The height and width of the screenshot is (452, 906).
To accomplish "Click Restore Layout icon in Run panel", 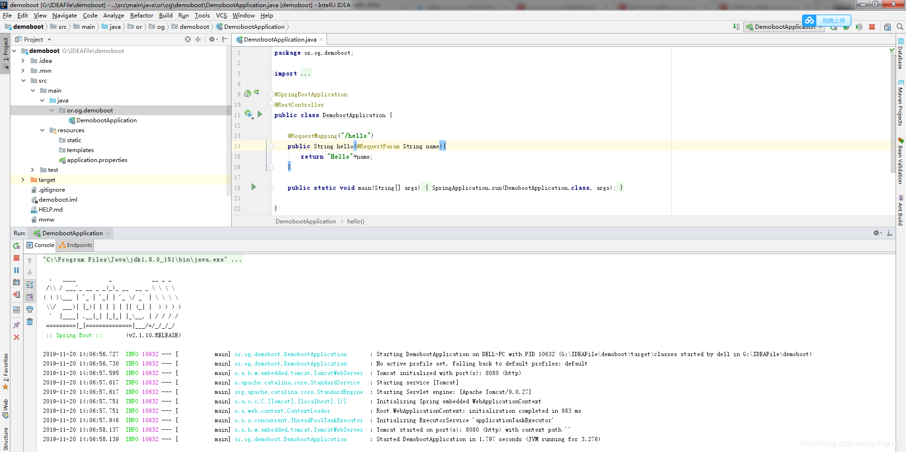I will point(17,310).
